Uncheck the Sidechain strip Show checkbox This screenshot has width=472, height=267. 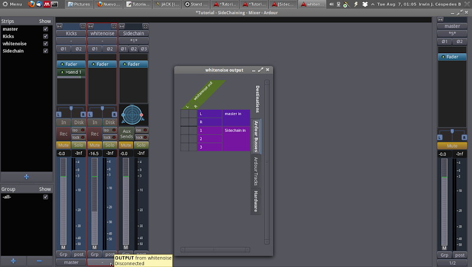click(45, 51)
